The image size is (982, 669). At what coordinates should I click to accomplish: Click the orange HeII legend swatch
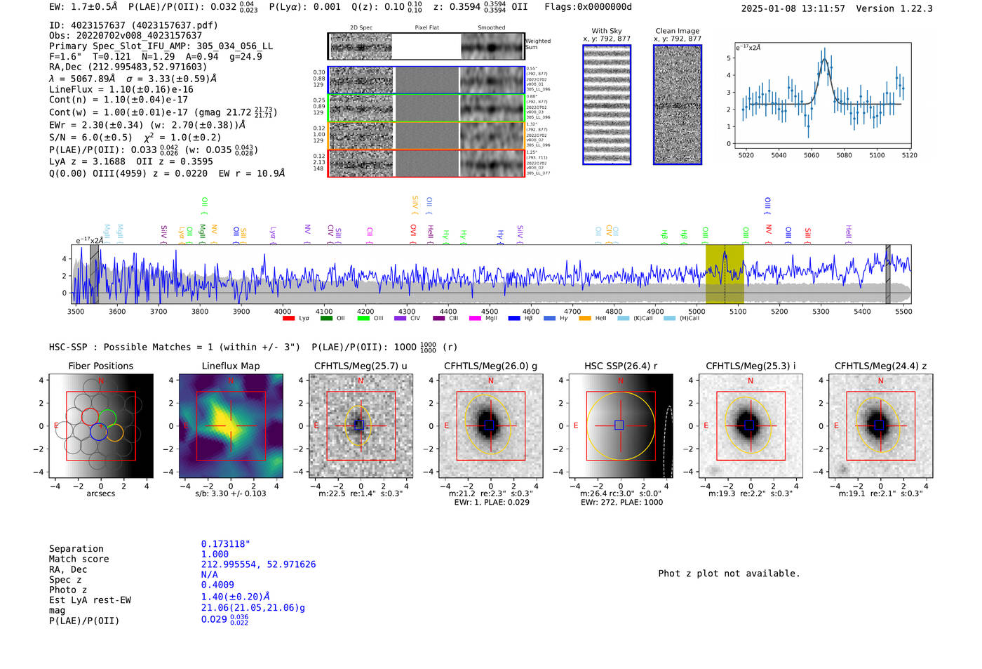click(585, 319)
